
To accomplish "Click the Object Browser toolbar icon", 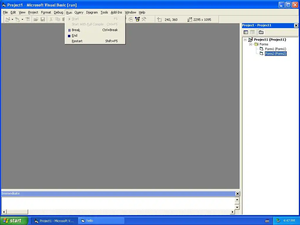I will click(131, 19).
